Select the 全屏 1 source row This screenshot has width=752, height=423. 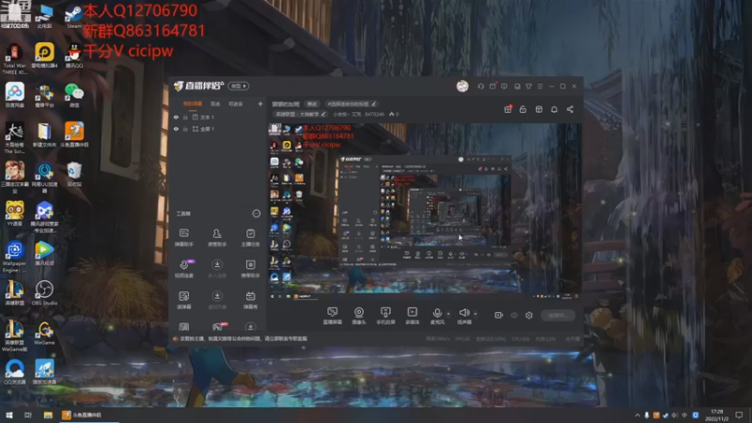point(218,129)
